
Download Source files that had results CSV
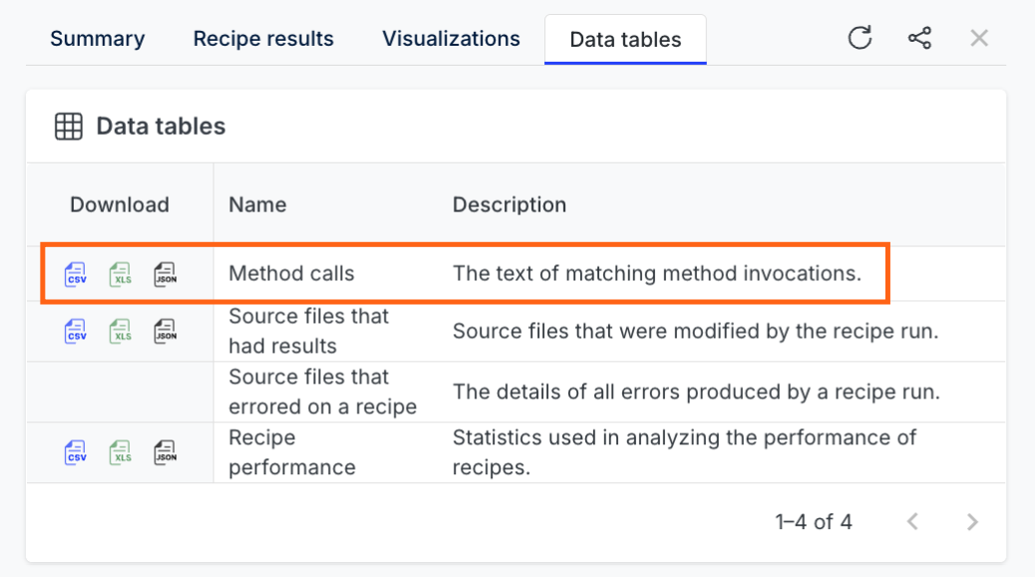pos(75,331)
